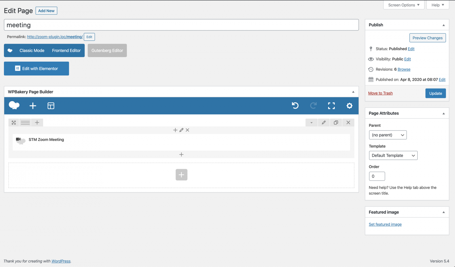This screenshot has width=455, height=267.
Task: Open the Template dropdown
Action: [x=393, y=156]
